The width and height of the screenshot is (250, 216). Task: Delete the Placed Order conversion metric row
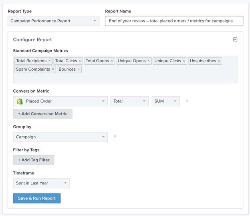click(x=187, y=101)
